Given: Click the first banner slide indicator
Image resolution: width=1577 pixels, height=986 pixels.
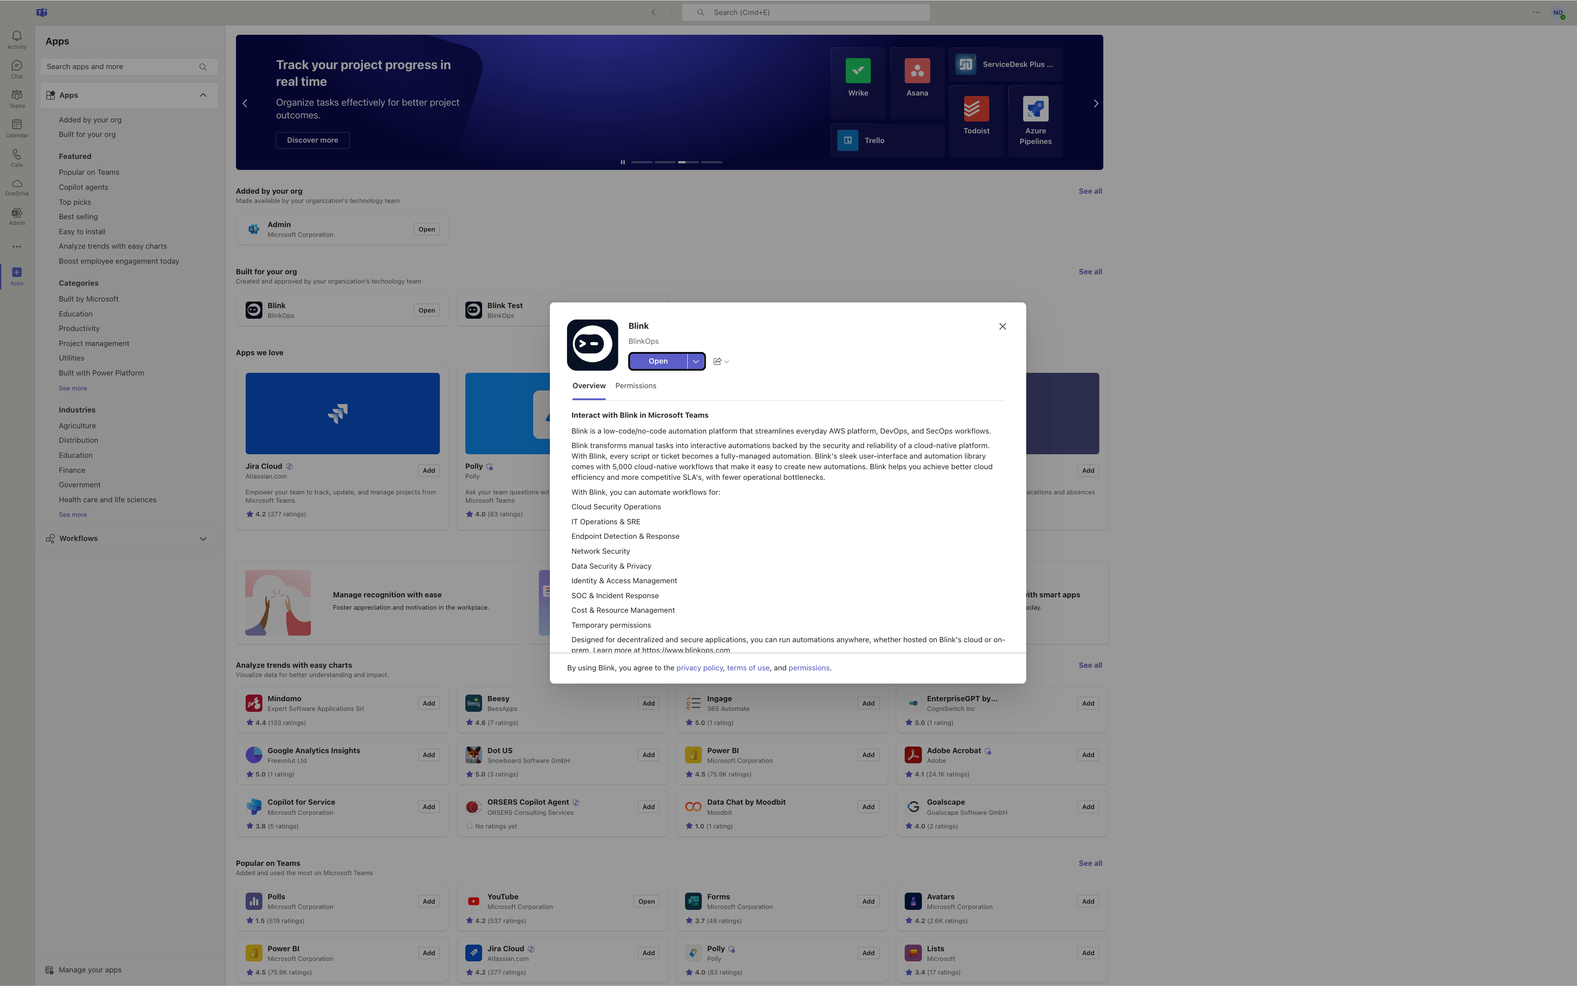Looking at the screenshot, I should tap(642, 162).
